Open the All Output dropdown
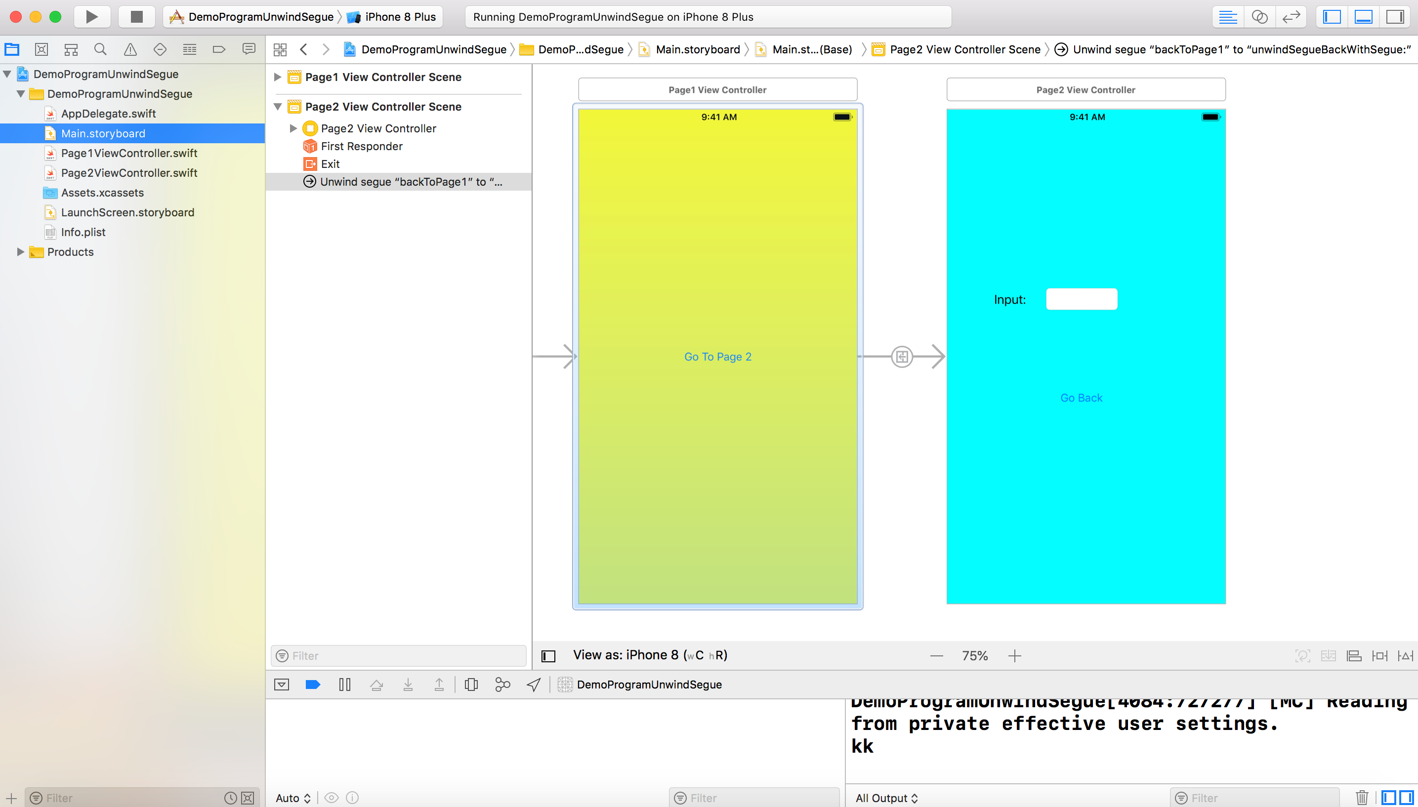 (x=886, y=798)
